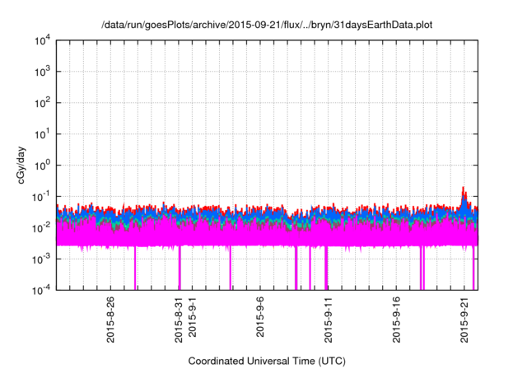Click the Coordinated Universal Time (UTC) label

(x=267, y=362)
